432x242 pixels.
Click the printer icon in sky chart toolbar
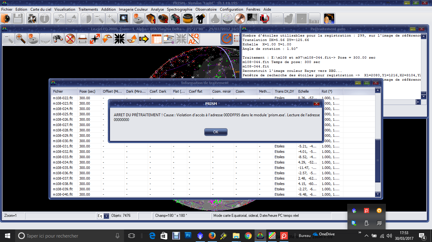(83, 39)
